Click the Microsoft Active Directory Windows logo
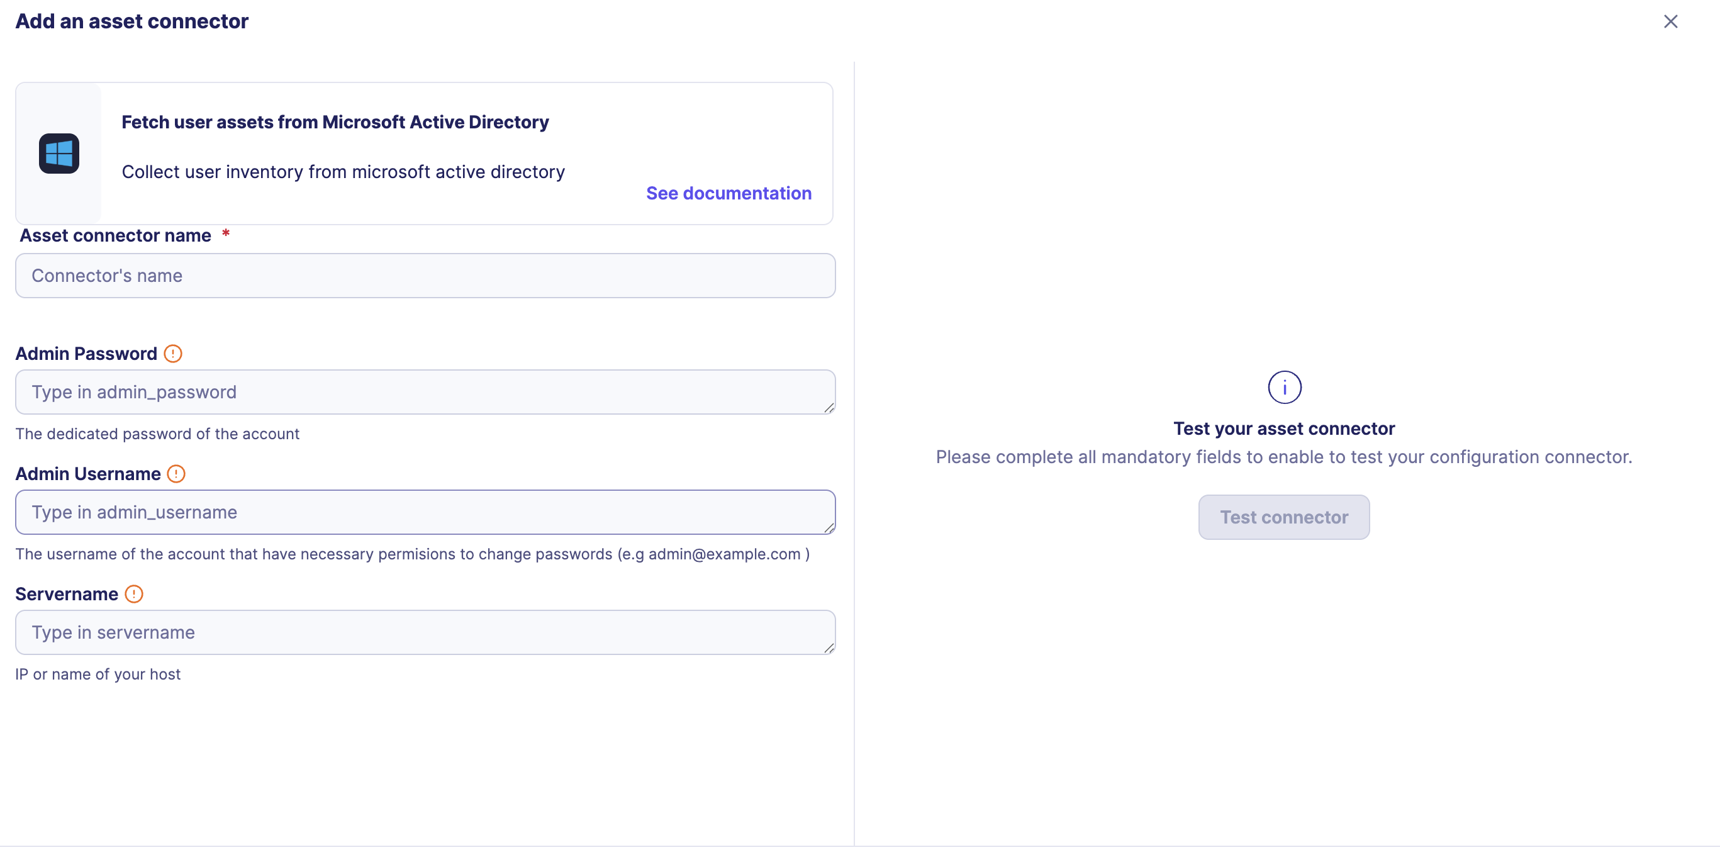1720x857 pixels. point(59,154)
